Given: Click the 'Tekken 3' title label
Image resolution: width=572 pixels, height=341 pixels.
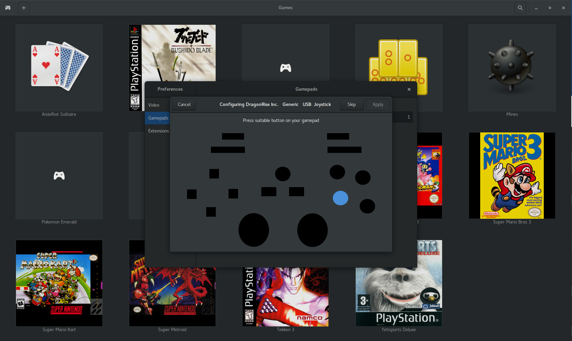Looking at the screenshot, I should 286,329.
